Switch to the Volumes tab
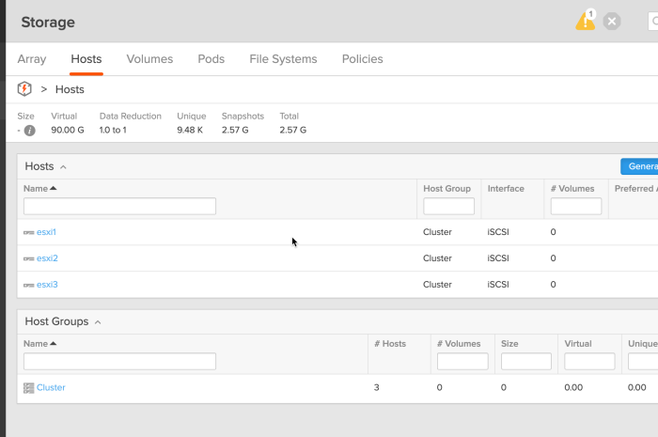The height and width of the screenshot is (437, 658). click(x=149, y=59)
